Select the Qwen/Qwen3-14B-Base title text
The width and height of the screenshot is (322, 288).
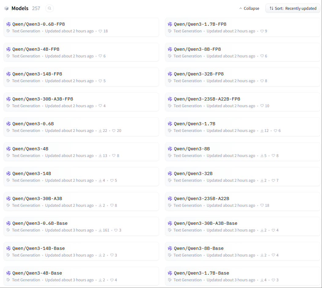pyautogui.click(x=39, y=248)
